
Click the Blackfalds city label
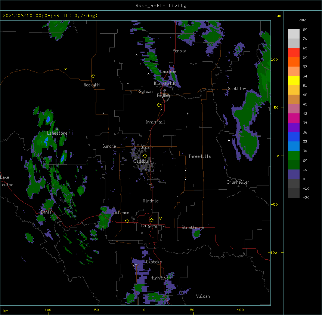tap(165, 83)
